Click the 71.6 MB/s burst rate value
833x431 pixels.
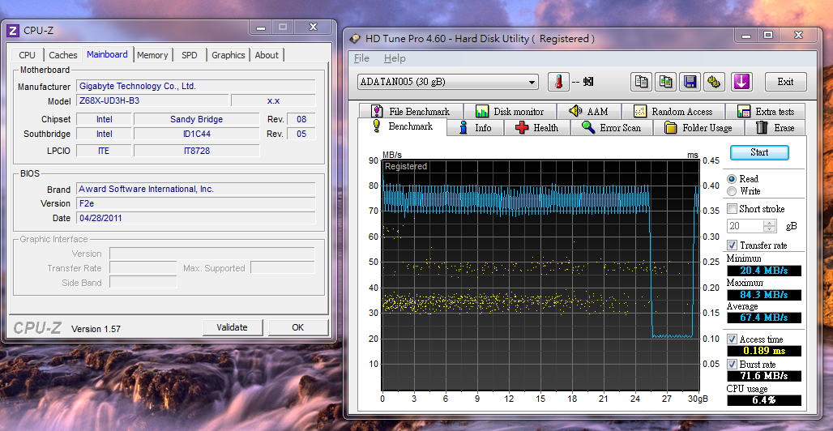pos(764,376)
